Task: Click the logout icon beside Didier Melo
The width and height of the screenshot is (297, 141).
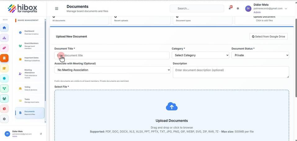Action: click(x=41, y=134)
